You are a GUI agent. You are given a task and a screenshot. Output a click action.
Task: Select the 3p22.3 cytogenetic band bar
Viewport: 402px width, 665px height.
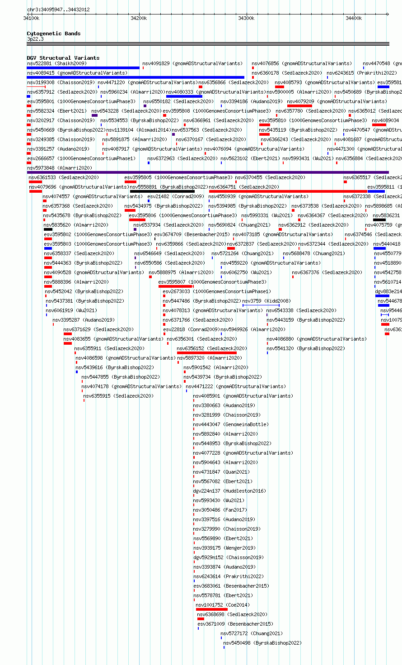pos(208,44)
